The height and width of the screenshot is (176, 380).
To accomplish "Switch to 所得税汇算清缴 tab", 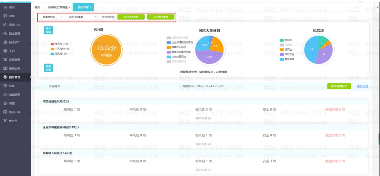I will coord(59,7).
